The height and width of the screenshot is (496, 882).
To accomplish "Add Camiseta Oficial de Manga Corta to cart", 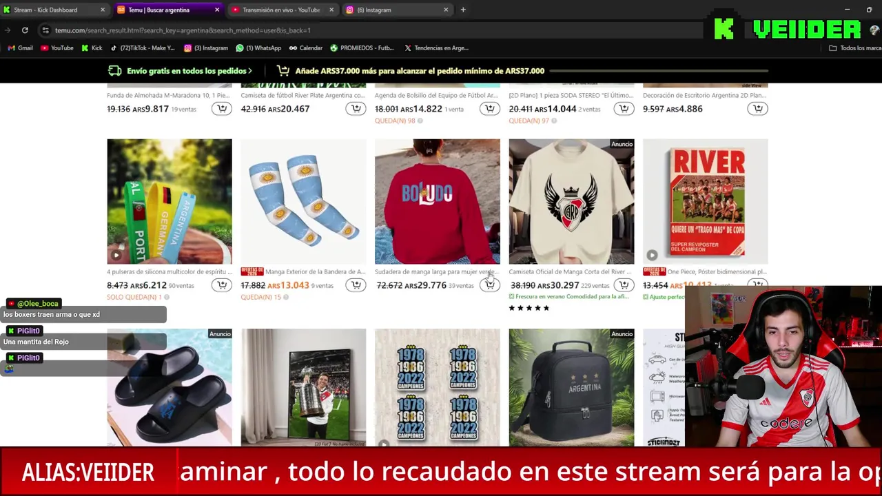I will pos(624,285).
